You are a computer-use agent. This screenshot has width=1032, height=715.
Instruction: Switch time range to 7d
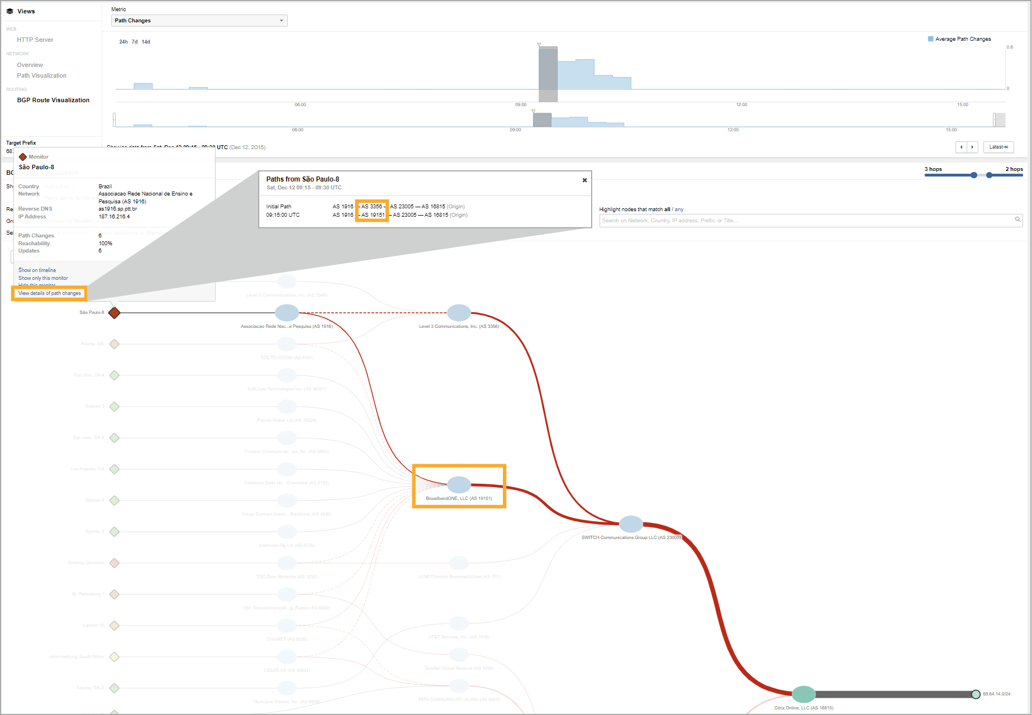coord(135,42)
